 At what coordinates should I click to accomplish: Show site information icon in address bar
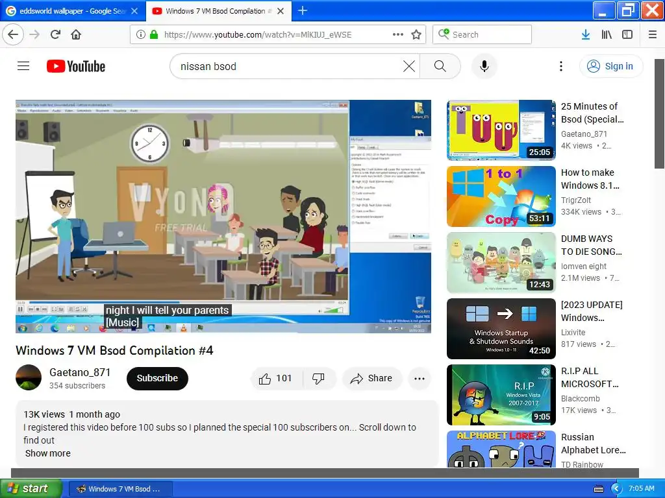tap(141, 34)
